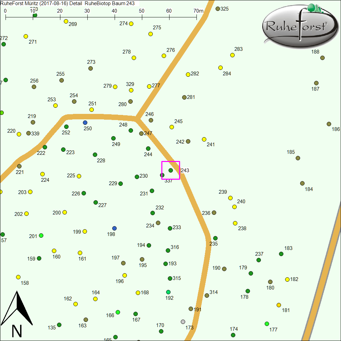
Task: Select the gray tree marker 173
Action: click(x=183, y=322)
